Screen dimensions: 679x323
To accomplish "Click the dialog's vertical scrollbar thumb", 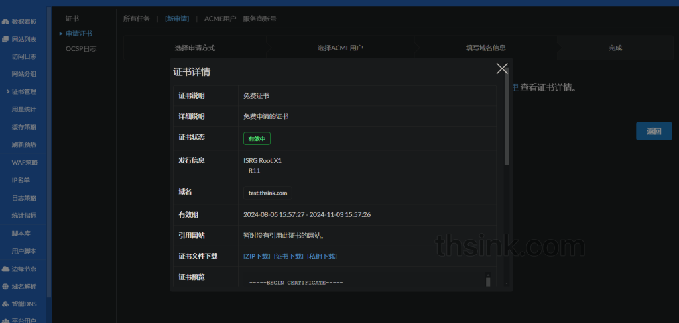I will tap(507, 116).
